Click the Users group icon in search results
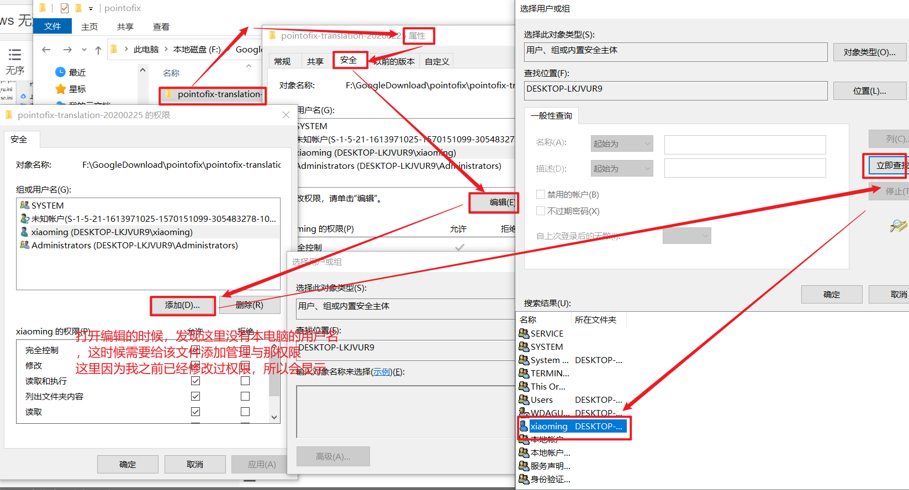909x490 pixels. pos(524,400)
